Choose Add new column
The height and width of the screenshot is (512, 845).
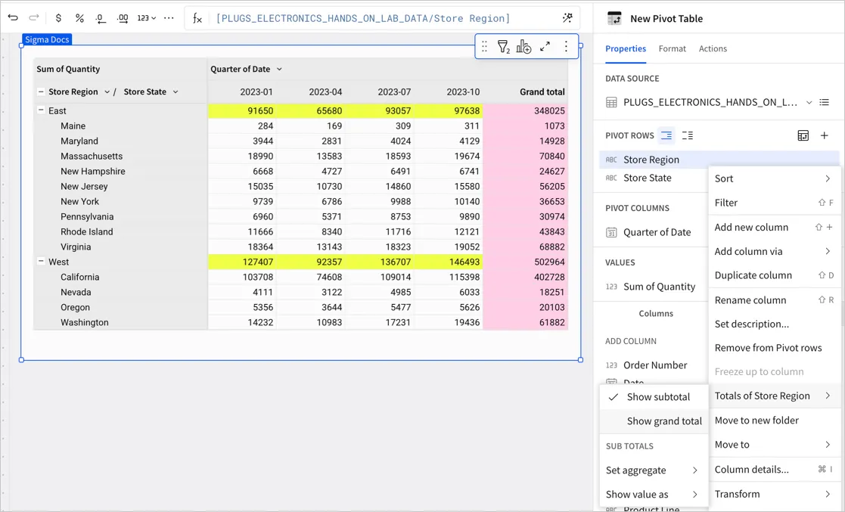coord(774,228)
